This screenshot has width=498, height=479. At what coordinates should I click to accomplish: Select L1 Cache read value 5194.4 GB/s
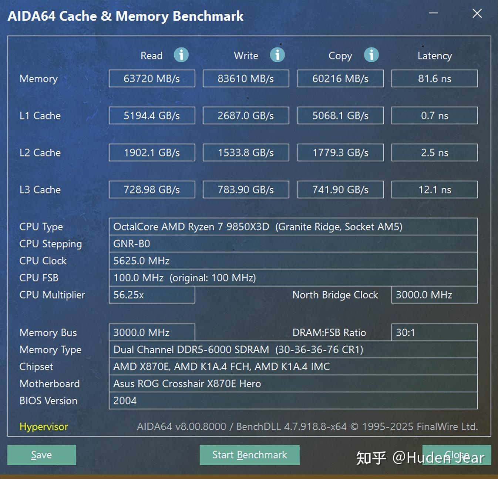152,115
